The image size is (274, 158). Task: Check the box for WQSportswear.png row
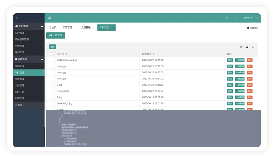[x=50, y=60]
